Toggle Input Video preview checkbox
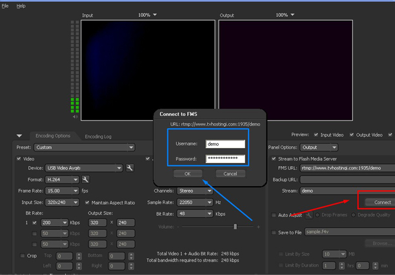Image resolution: width=395 pixels, height=275 pixels. click(x=316, y=135)
